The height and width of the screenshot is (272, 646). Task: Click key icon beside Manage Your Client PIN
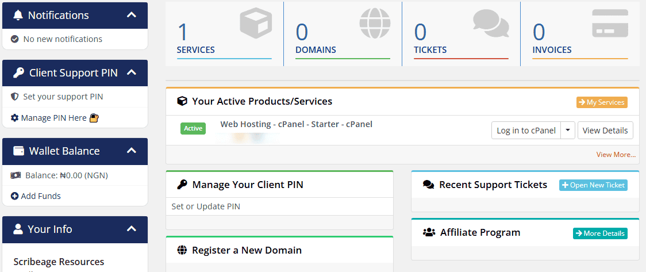(x=182, y=185)
